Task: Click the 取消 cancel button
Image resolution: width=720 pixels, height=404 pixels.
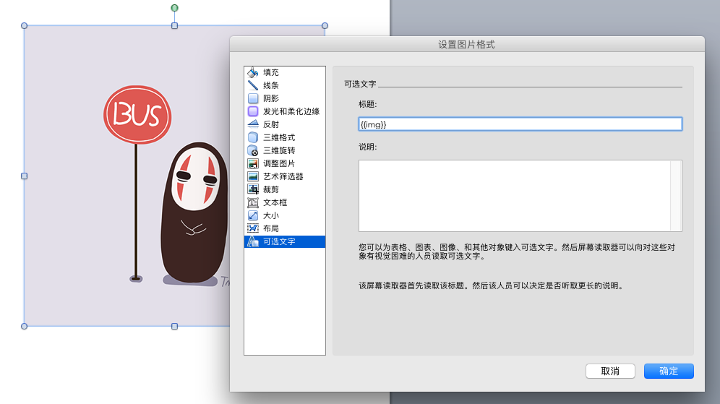Action: [610, 371]
